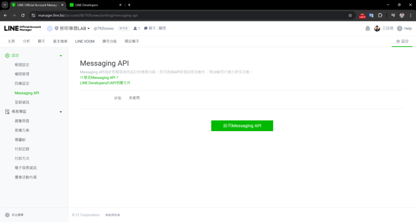
Task: Open Chrome profile avatar in toolbar
Action: [x=402, y=15]
